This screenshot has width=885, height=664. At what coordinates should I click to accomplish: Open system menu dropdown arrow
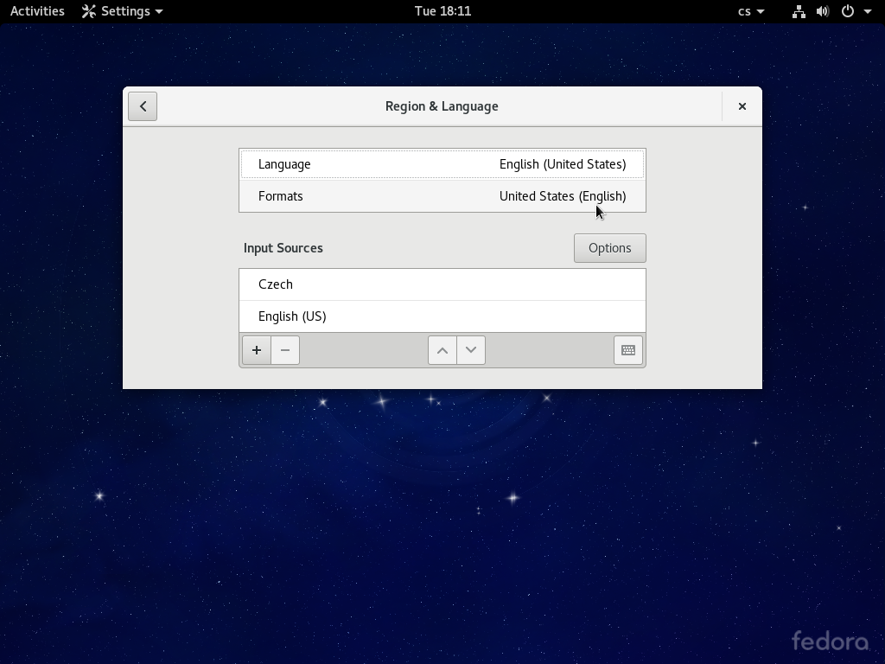(x=868, y=11)
